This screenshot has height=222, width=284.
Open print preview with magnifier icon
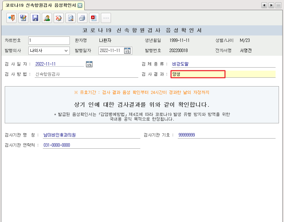point(70,18)
